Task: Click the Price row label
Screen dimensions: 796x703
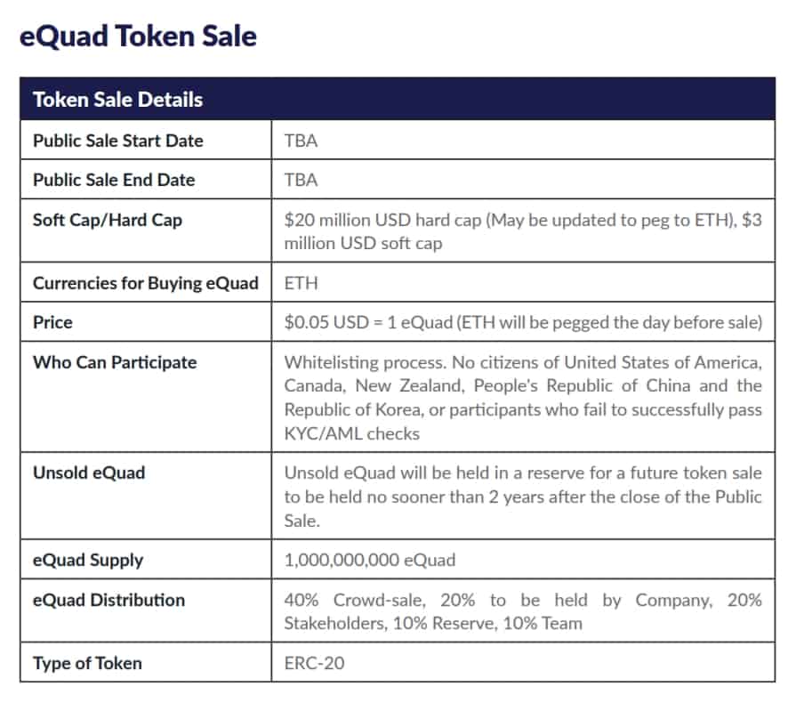Action: pyautogui.click(x=52, y=322)
